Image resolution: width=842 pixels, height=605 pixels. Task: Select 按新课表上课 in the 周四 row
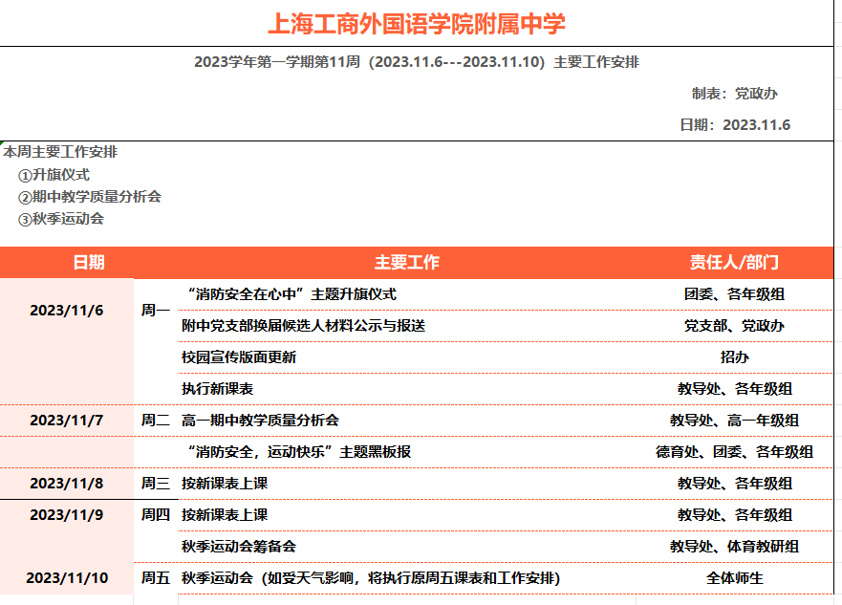[225, 515]
